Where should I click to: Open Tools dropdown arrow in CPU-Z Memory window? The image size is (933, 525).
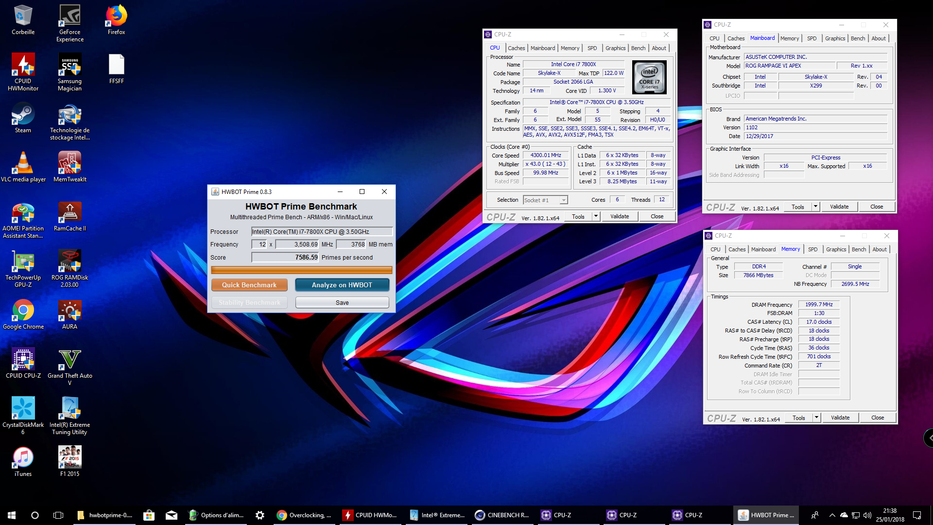816,418
